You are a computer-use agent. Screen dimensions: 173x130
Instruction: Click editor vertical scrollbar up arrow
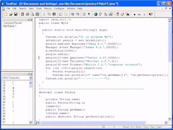coord(169,21)
